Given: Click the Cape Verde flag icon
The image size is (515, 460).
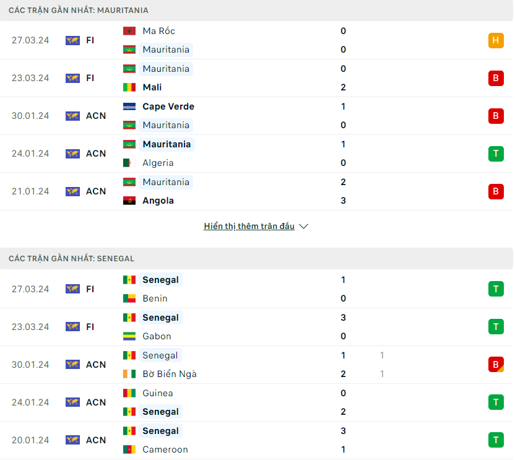Looking at the screenshot, I should tap(129, 106).
